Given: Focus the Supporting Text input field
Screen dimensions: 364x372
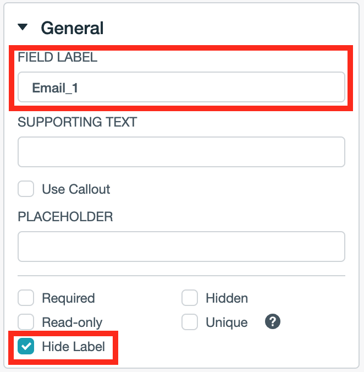Looking at the screenshot, I should pyautogui.click(x=181, y=152).
